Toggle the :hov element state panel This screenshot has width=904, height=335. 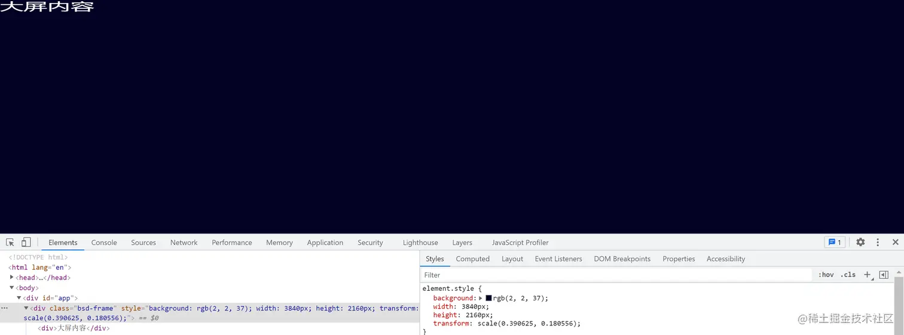(826, 275)
